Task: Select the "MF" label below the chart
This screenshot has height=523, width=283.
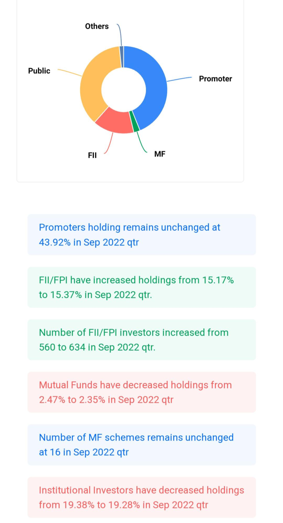Action: pyautogui.click(x=160, y=154)
